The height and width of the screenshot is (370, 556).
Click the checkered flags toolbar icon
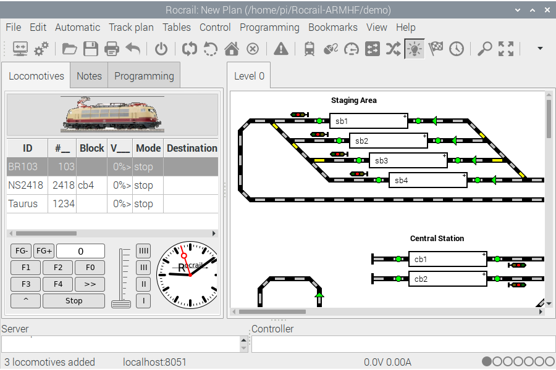(436, 49)
